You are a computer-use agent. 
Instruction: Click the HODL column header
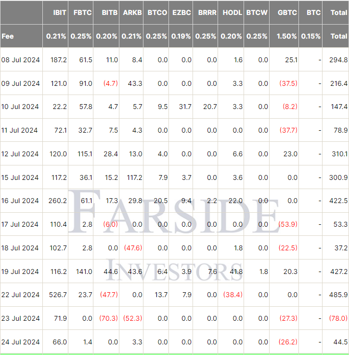click(x=233, y=13)
